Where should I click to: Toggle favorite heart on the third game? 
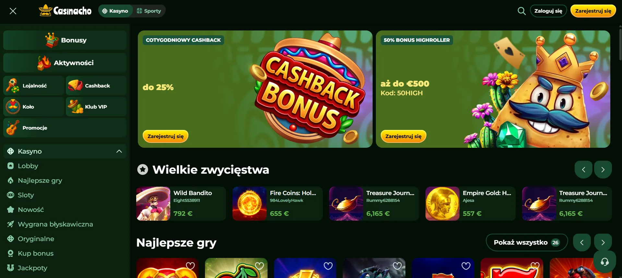[328, 266]
